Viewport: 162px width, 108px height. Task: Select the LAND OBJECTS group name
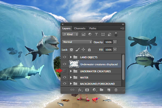[89, 57]
